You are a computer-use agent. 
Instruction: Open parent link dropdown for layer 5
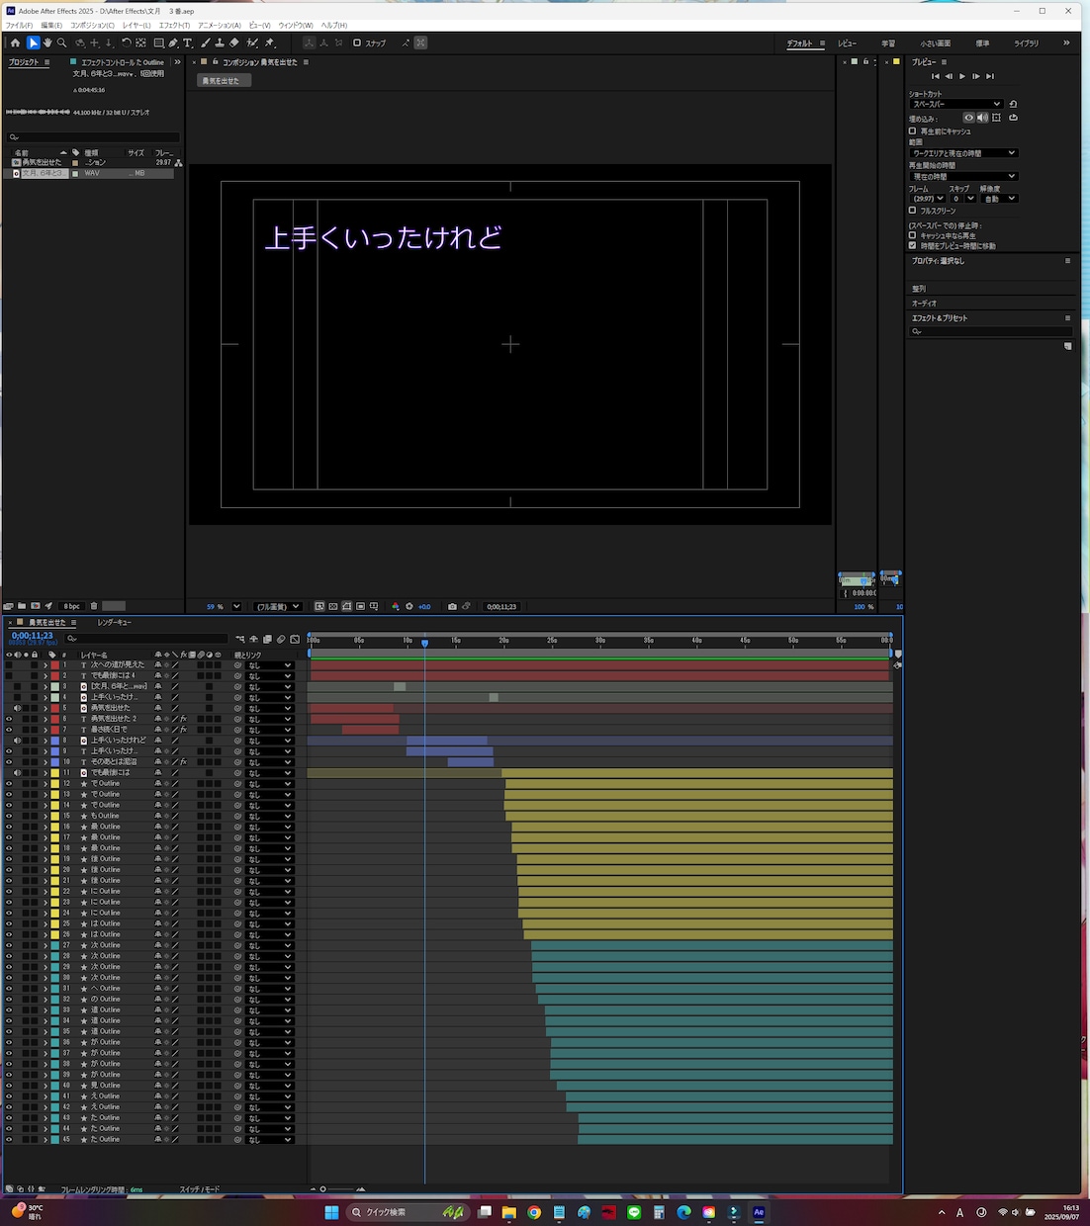click(x=270, y=708)
